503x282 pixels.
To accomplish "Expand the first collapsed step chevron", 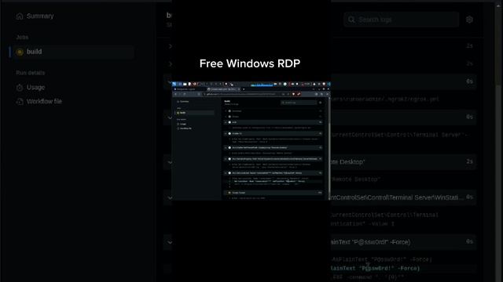I will click(170, 46).
